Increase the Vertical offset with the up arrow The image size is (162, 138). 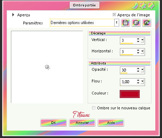tap(138, 39)
